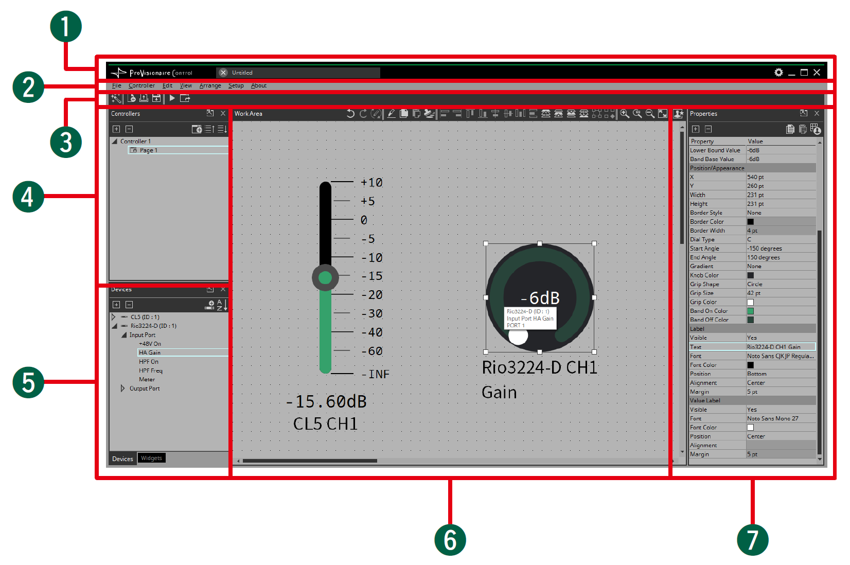Sort devices with the A-Z icon
850x565 pixels.
(222, 305)
